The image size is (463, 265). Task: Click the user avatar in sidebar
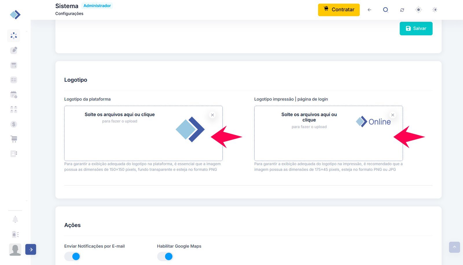tap(15, 249)
